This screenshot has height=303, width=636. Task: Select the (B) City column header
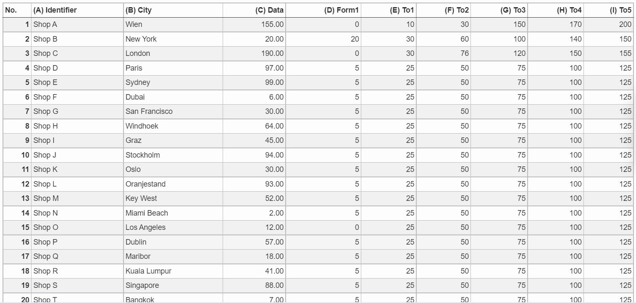click(173, 10)
